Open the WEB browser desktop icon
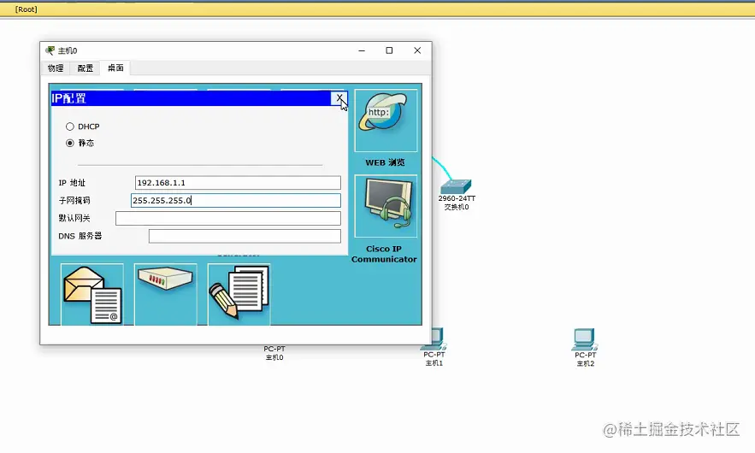This screenshot has height=453, width=755. click(386, 120)
